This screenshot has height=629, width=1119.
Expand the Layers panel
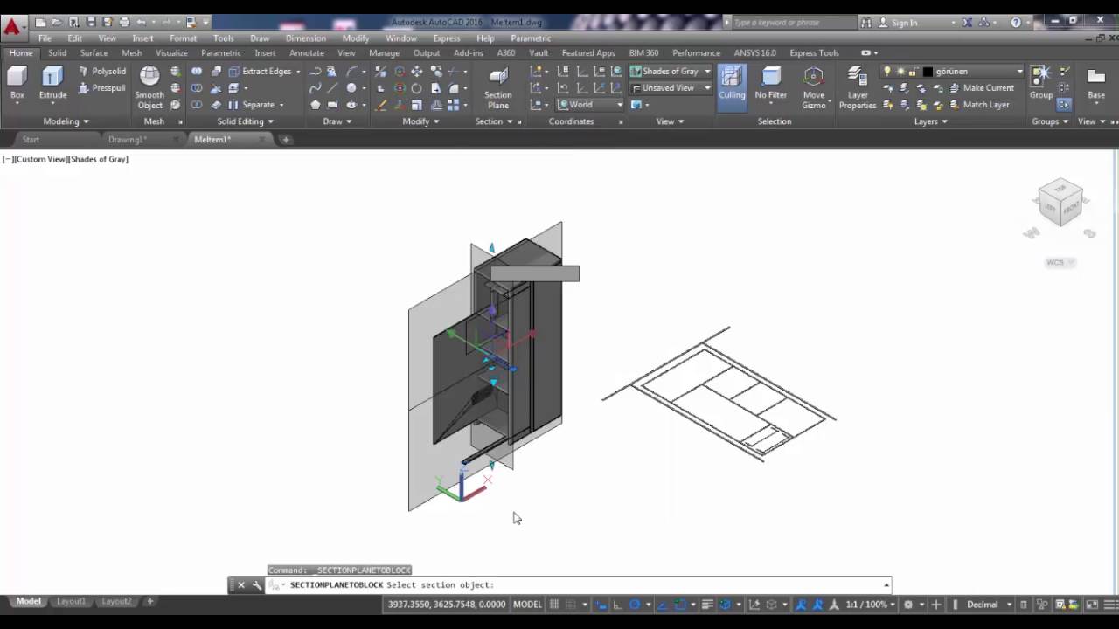pyautogui.click(x=930, y=121)
